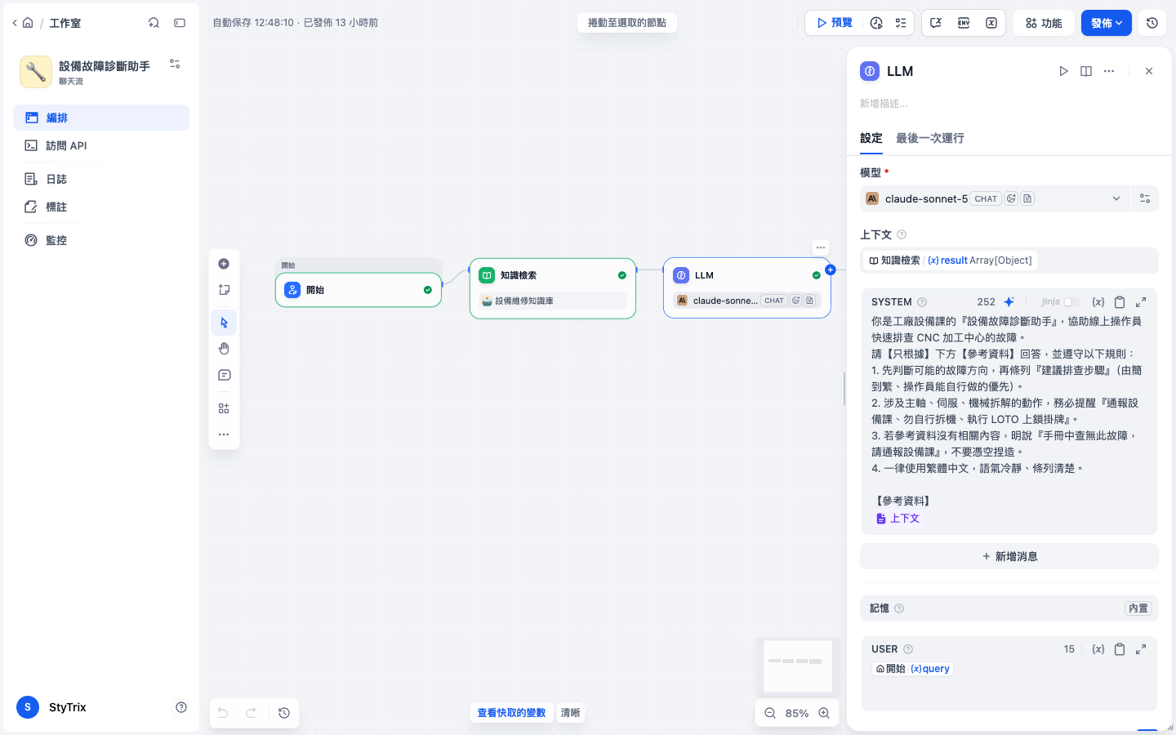Image resolution: width=1176 pixels, height=735 pixels.
Task: Open the LLM node ellipsis menu on canvas
Action: coord(821,247)
